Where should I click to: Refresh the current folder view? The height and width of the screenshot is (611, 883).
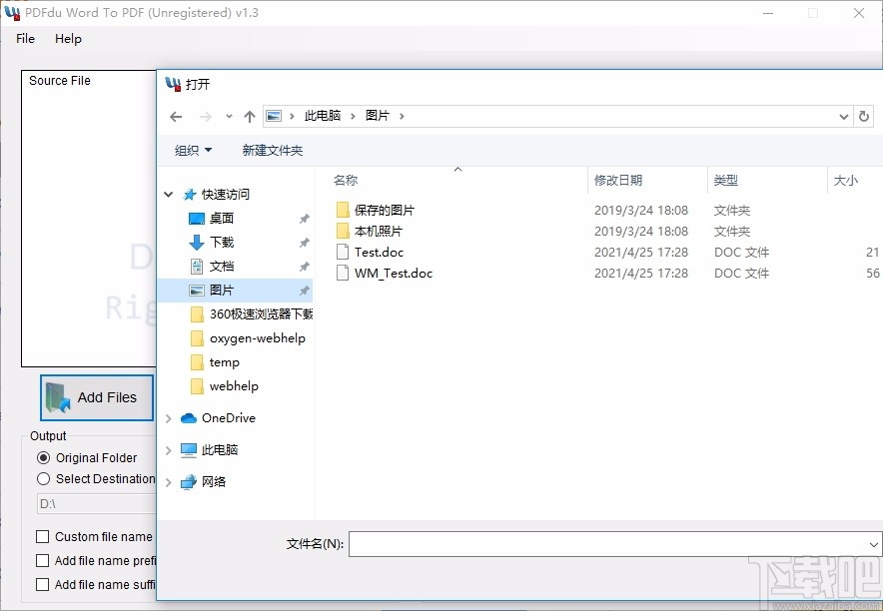[x=865, y=116]
